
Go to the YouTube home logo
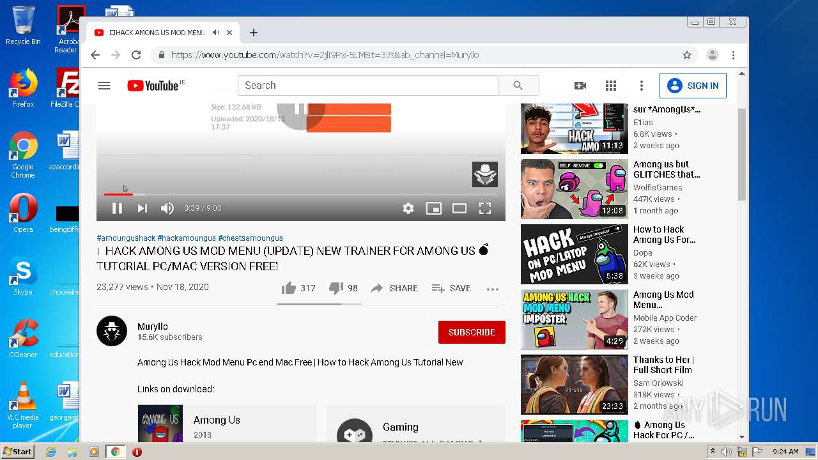click(x=153, y=86)
